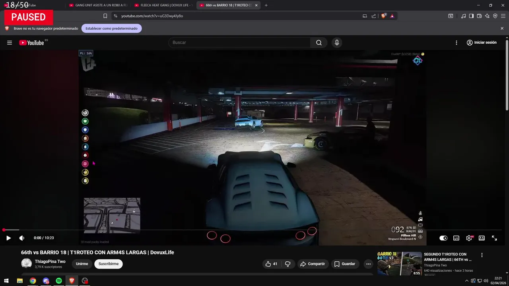Open video player settings gear

(x=469, y=238)
